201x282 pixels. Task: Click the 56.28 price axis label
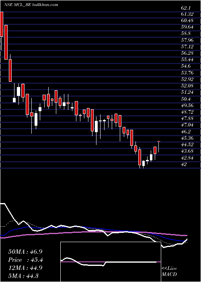187,53
